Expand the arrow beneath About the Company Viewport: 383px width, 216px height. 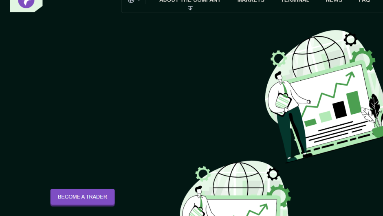[x=190, y=8]
